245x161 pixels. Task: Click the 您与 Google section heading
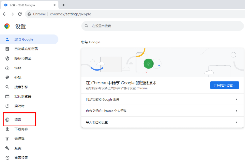[x=91, y=42]
